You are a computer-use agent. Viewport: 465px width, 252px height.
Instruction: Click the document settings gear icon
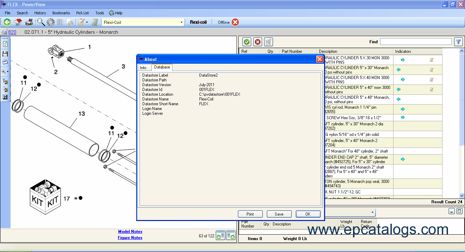(x=70, y=22)
